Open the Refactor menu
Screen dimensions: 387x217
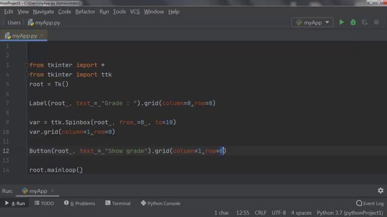pos(85,11)
